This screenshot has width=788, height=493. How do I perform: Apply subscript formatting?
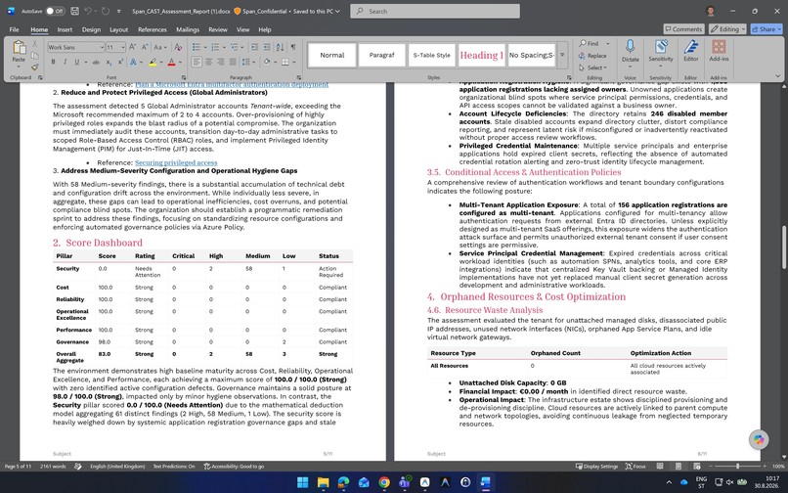(x=109, y=62)
